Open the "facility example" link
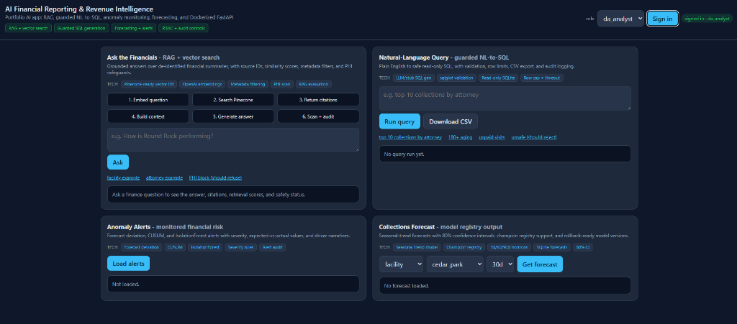Screen dimensions: 737x324 point(123,177)
